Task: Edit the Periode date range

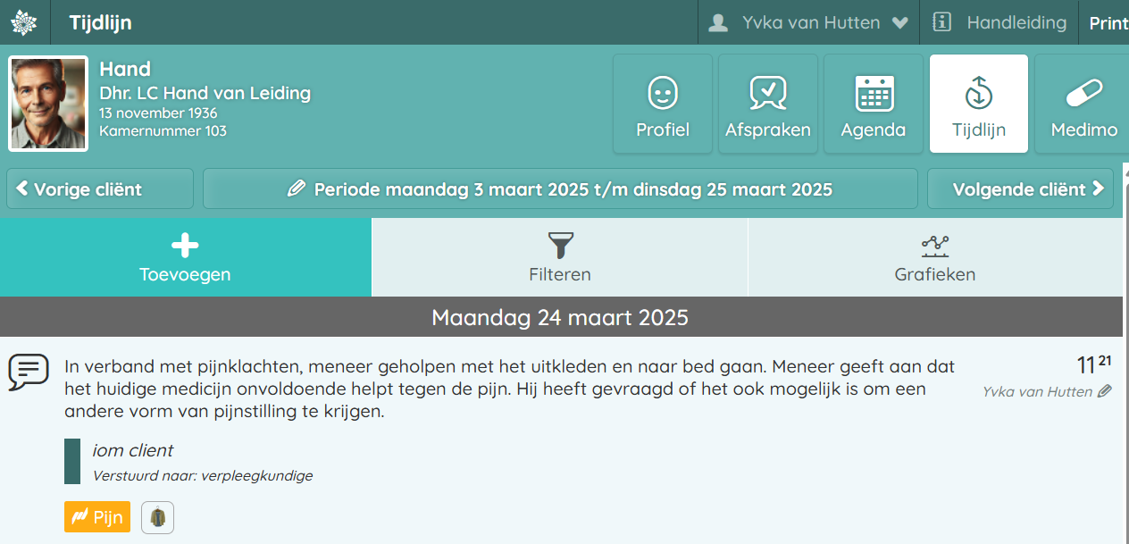Action: (560, 189)
